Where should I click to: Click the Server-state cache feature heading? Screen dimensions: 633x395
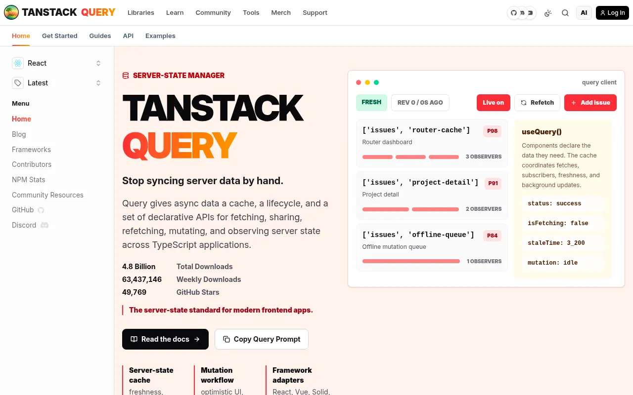151,375
